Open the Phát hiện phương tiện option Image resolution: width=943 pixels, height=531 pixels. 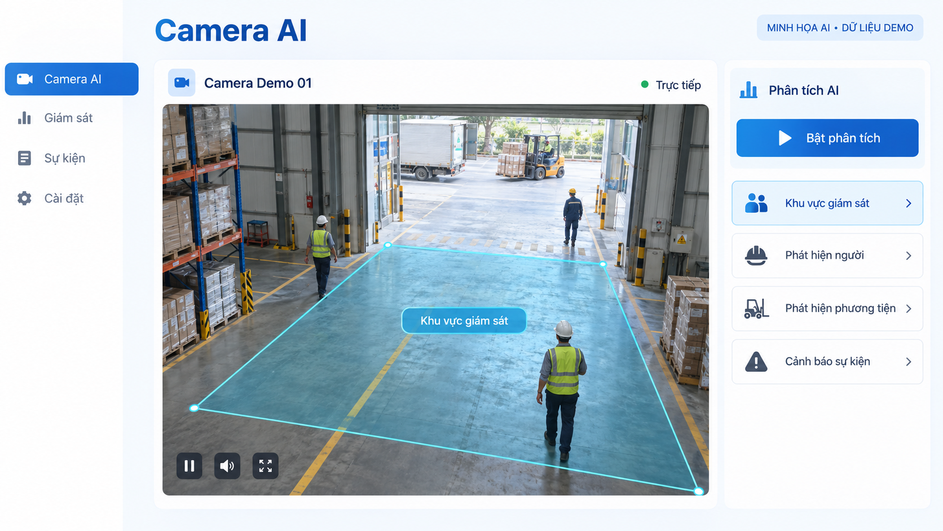point(827,309)
